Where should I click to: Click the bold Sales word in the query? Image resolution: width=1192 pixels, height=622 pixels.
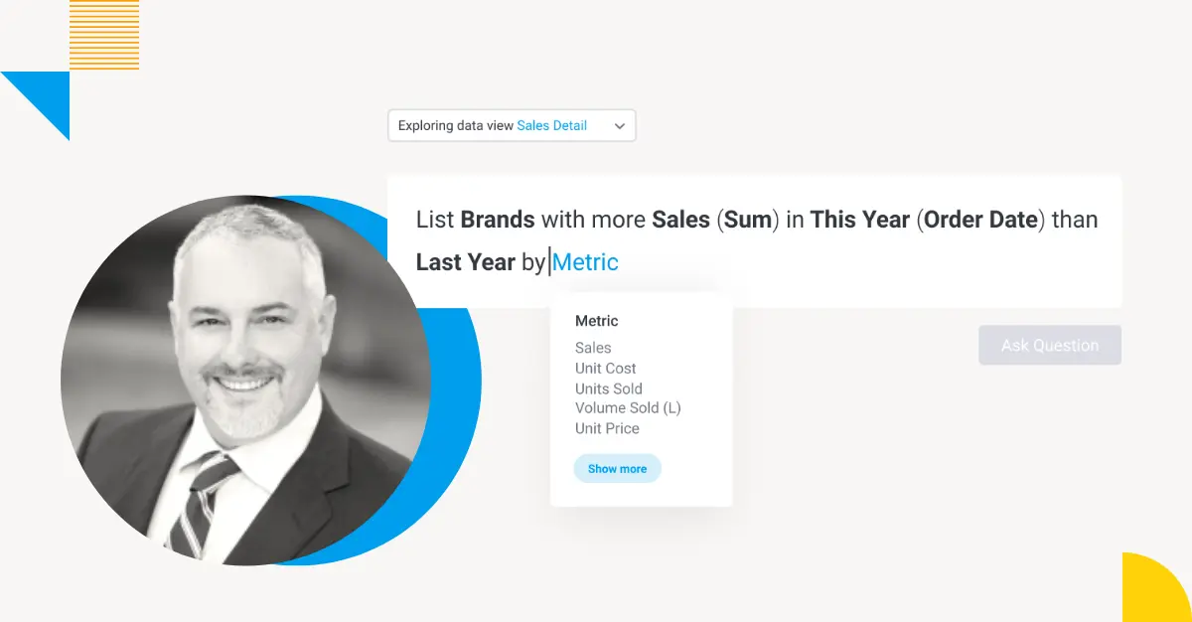coord(680,220)
